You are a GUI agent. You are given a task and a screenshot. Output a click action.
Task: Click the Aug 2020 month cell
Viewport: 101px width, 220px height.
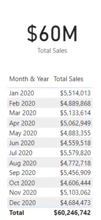tap(23, 163)
